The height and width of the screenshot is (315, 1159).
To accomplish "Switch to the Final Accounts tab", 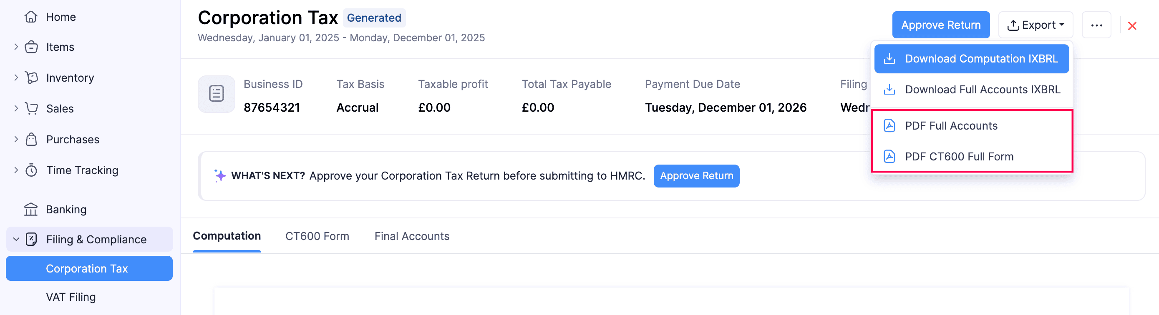I will (x=412, y=236).
